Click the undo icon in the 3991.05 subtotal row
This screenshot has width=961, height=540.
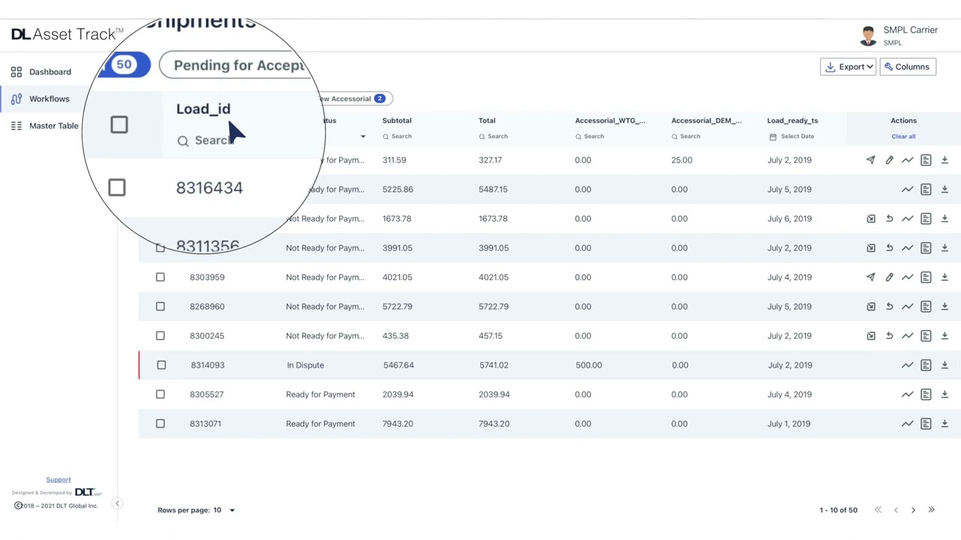[x=889, y=247]
